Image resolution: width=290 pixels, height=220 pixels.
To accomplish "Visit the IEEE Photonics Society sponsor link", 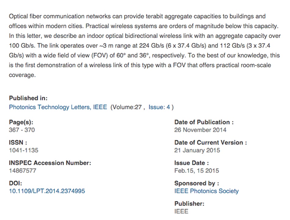I will coord(206,191).
